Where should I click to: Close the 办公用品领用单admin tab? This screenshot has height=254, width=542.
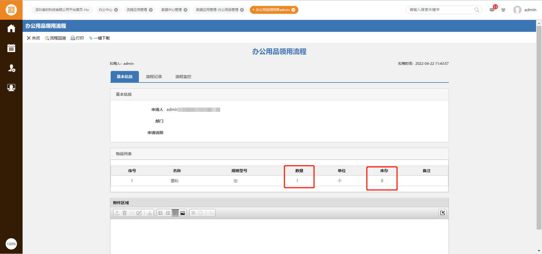click(x=293, y=10)
